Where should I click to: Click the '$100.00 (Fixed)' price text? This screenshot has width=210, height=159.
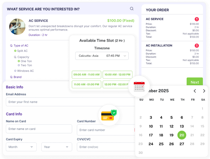[x=121, y=21]
